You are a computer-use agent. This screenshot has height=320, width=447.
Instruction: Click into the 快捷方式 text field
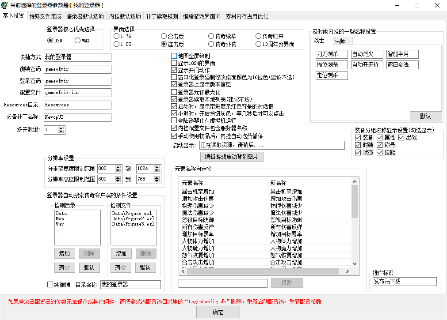pyautogui.click(x=77, y=57)
